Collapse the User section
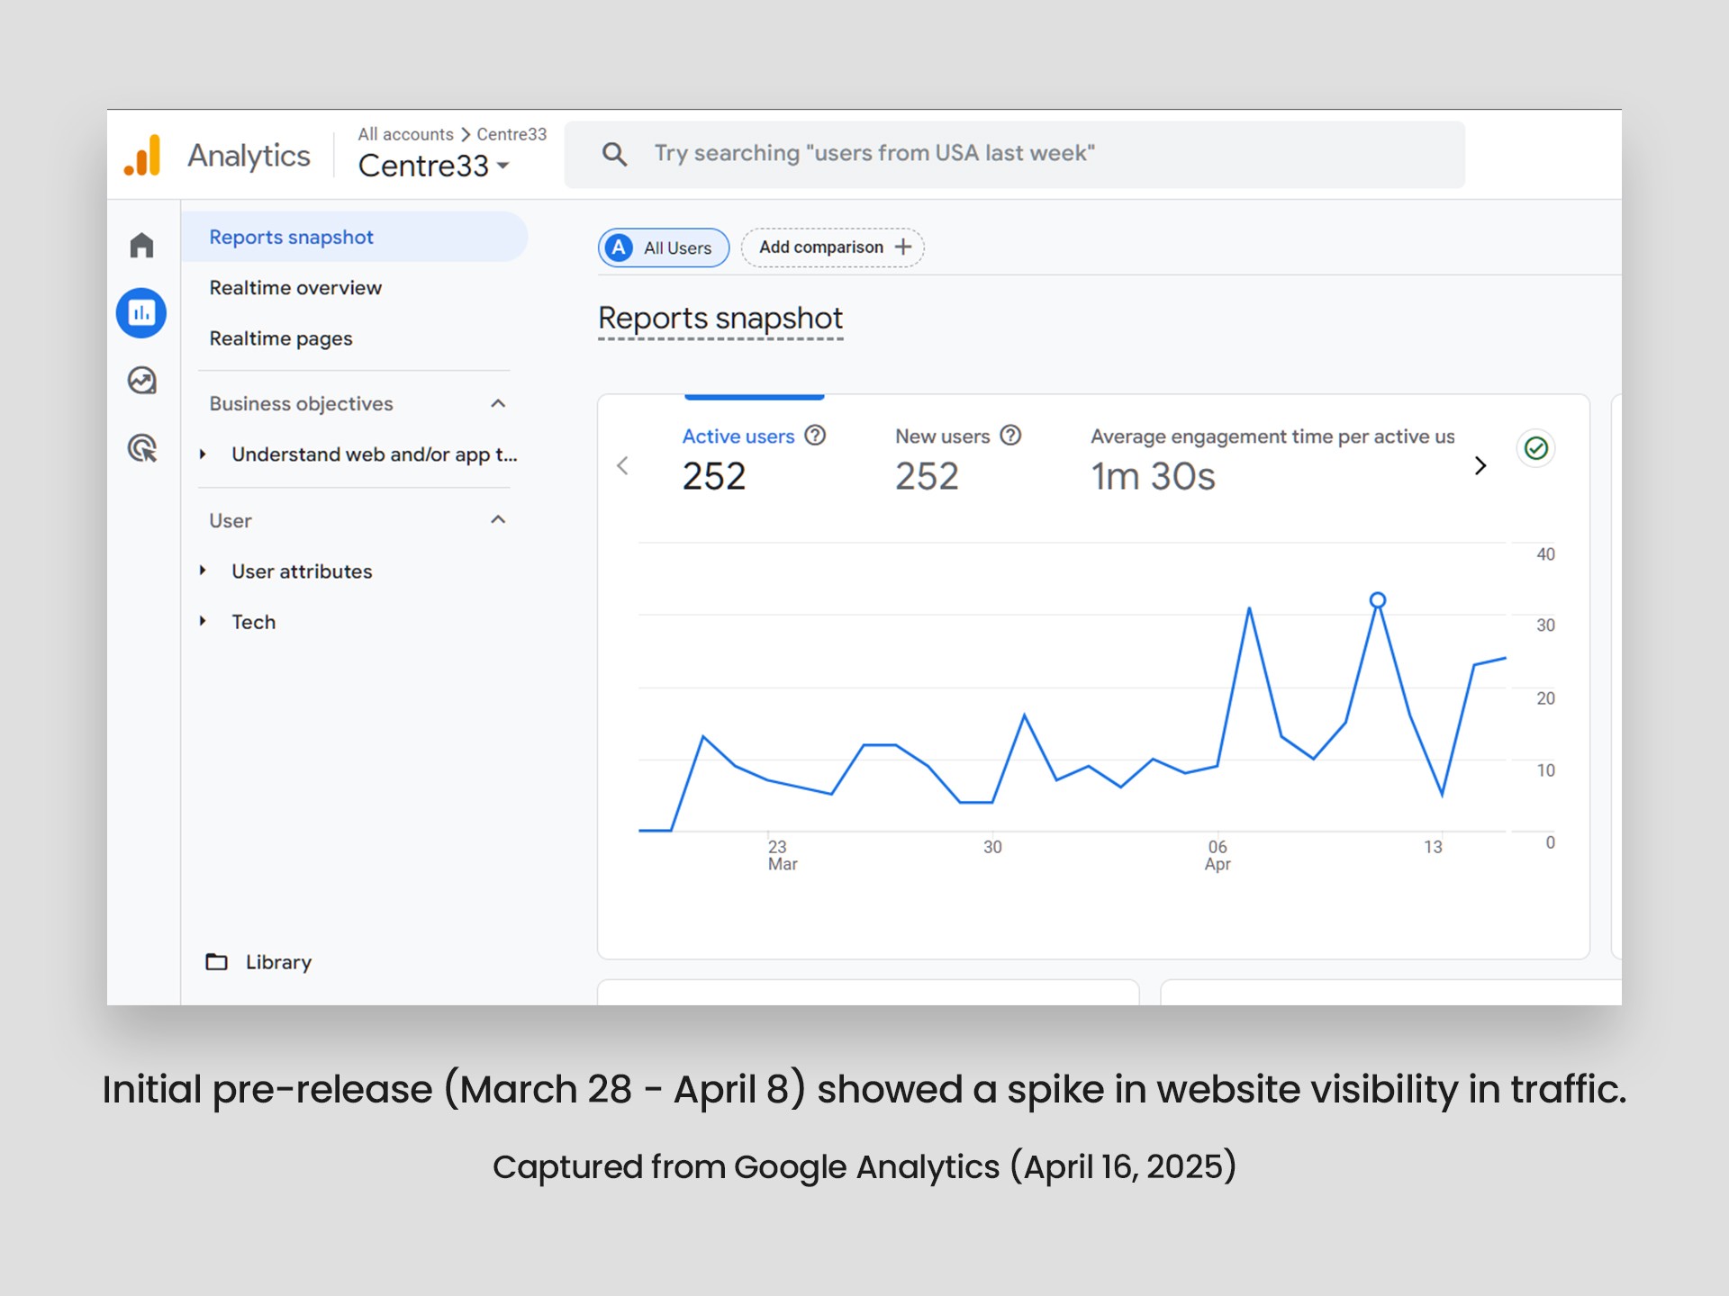Image resolution: width=1729 pixels, height=1296 pixels. (x=498, y=520)
